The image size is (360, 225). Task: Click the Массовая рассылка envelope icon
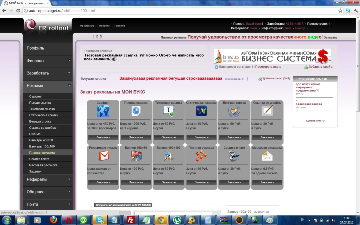267,156
